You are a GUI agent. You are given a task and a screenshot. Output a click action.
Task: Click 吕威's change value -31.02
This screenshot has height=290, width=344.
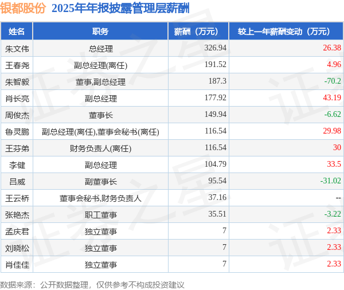click(331, 181)
